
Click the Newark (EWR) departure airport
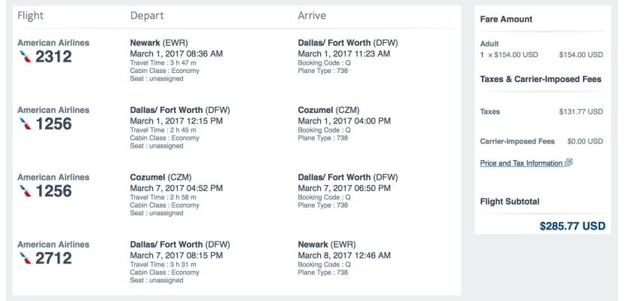point(159,43)
